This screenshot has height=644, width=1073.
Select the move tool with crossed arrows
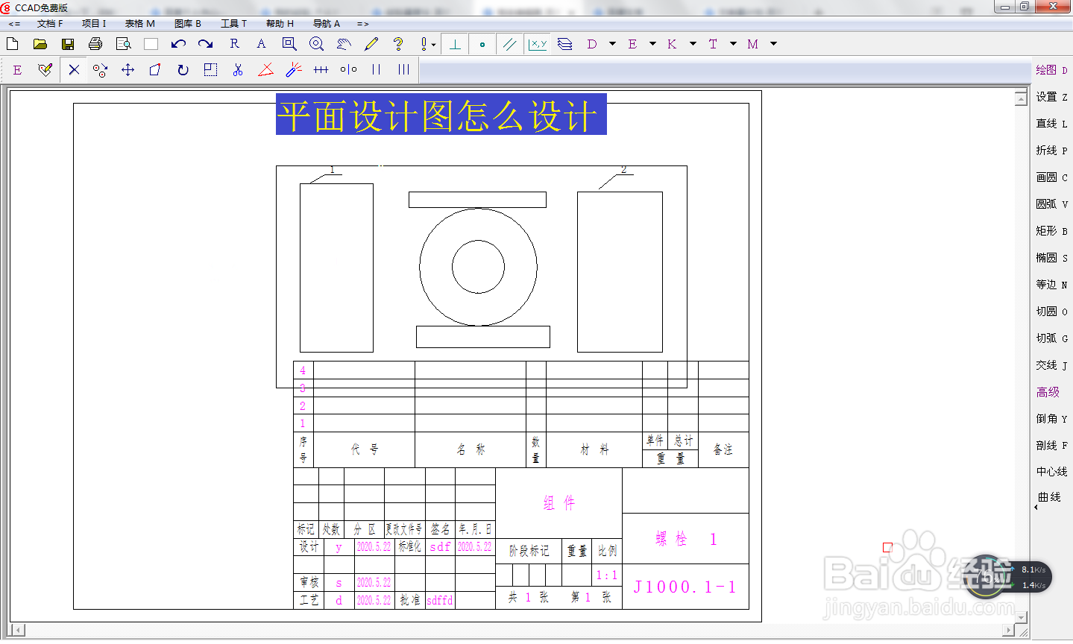click(128, 69)
